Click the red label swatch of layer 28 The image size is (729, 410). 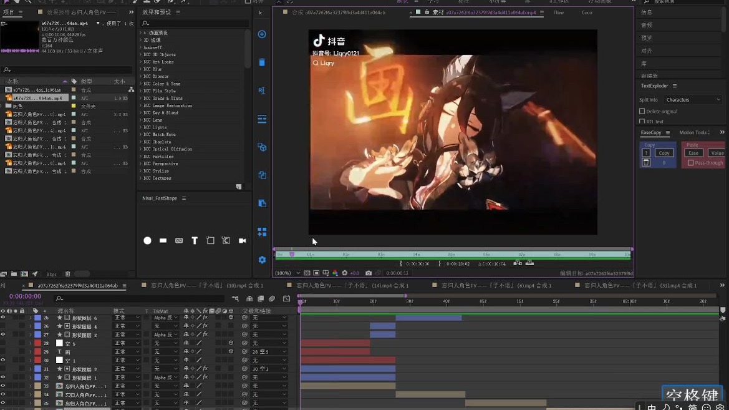(x=37, y=343)
